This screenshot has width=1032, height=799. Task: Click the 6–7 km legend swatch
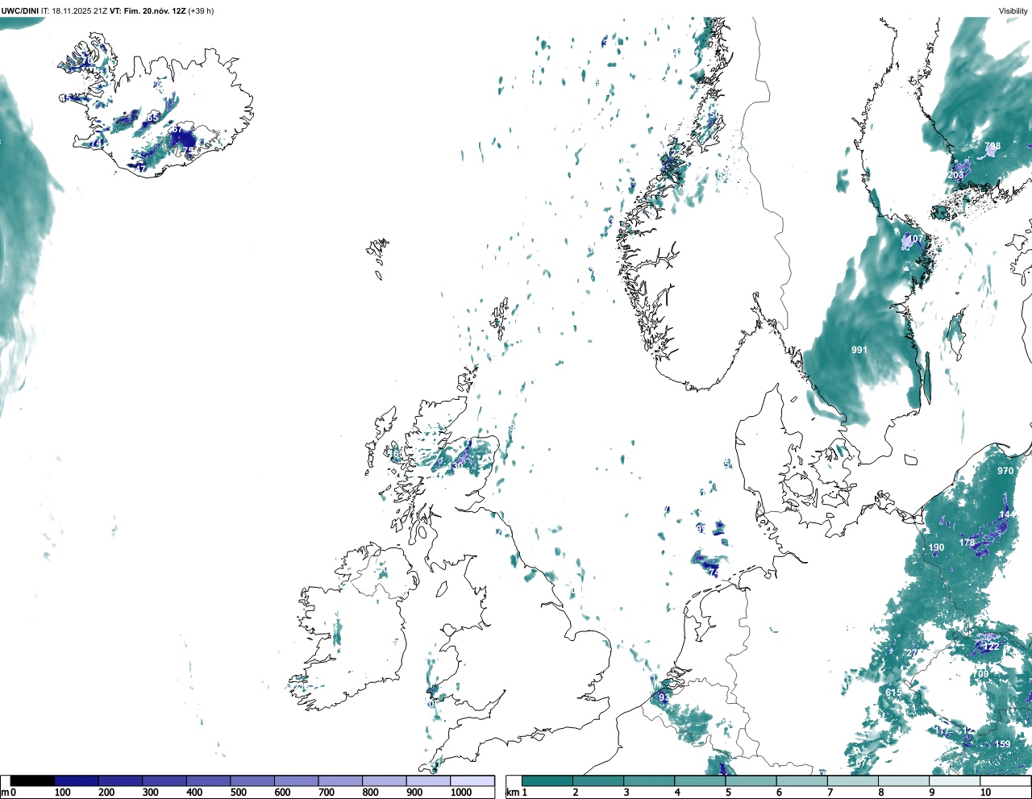(x=802, y=781)
